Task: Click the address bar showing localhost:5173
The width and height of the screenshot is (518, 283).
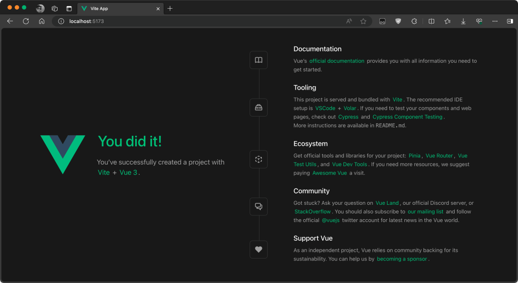Action: (212, 21)
